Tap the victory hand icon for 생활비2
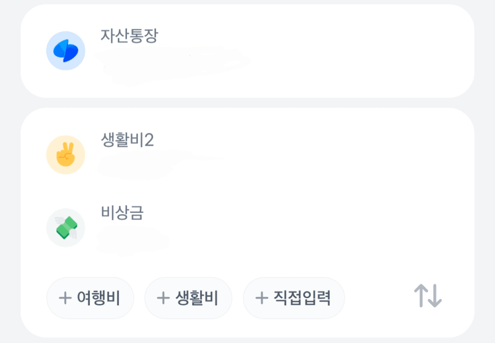 pyautogui.click(x=66, y=155)
